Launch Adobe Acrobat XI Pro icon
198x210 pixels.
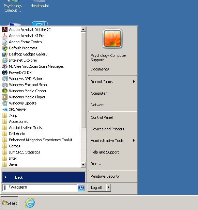pyautogui.click(x=5, y=36)
